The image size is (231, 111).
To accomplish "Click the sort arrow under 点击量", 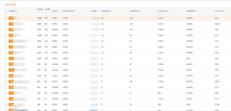I will coord(45,13).
